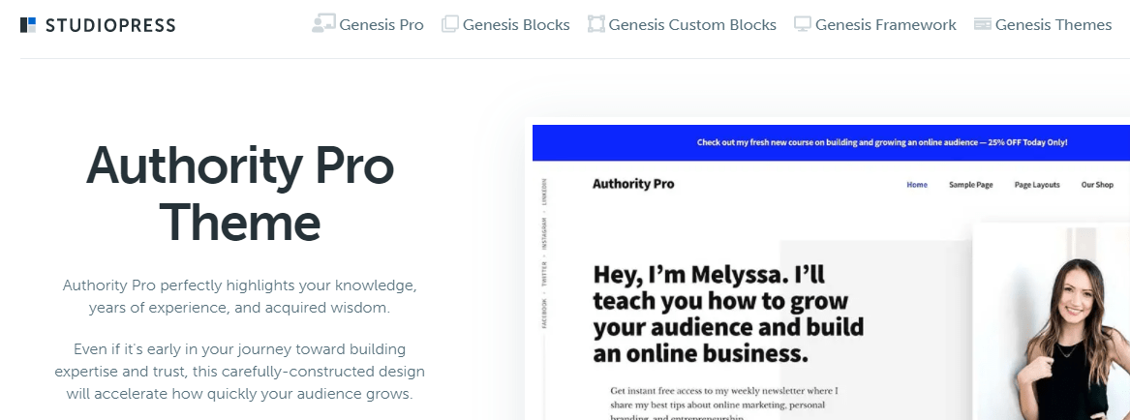1130x420 pixels.
Task: Open the Genesis Pro menu item
Action: (382, 25)
